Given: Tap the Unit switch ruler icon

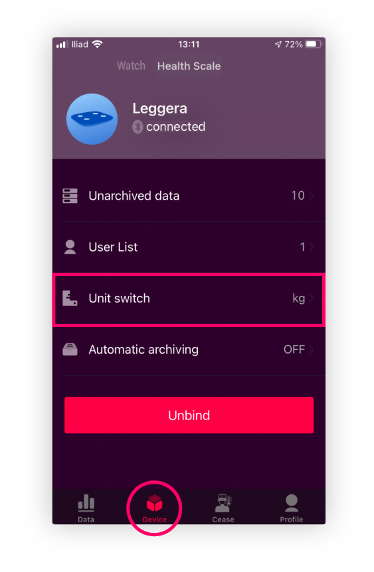Looking at the screenshot, I should [x=70, y=299].
